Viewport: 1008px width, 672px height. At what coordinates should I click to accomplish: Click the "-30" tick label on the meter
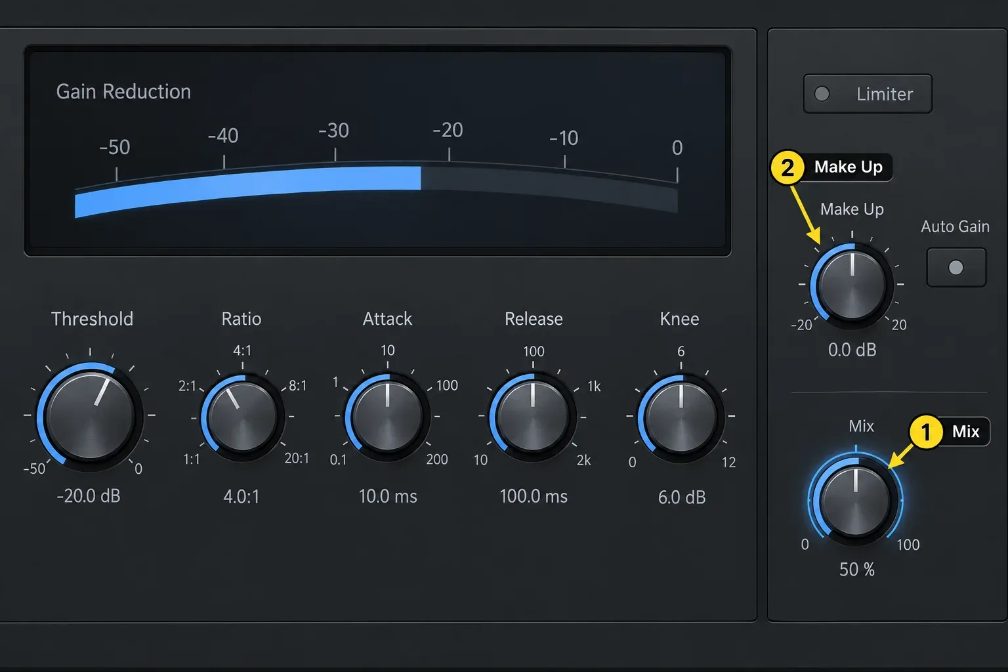pyautogui.click(x=333, y=131)
